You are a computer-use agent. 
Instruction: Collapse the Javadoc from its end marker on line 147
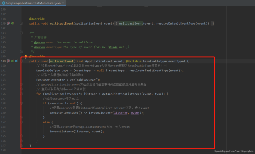(21, 52)
